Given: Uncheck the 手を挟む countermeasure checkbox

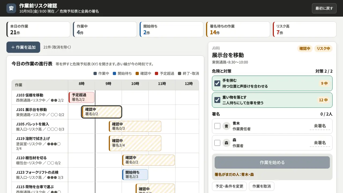Looking at the screenshot, I should click(217, 83).
